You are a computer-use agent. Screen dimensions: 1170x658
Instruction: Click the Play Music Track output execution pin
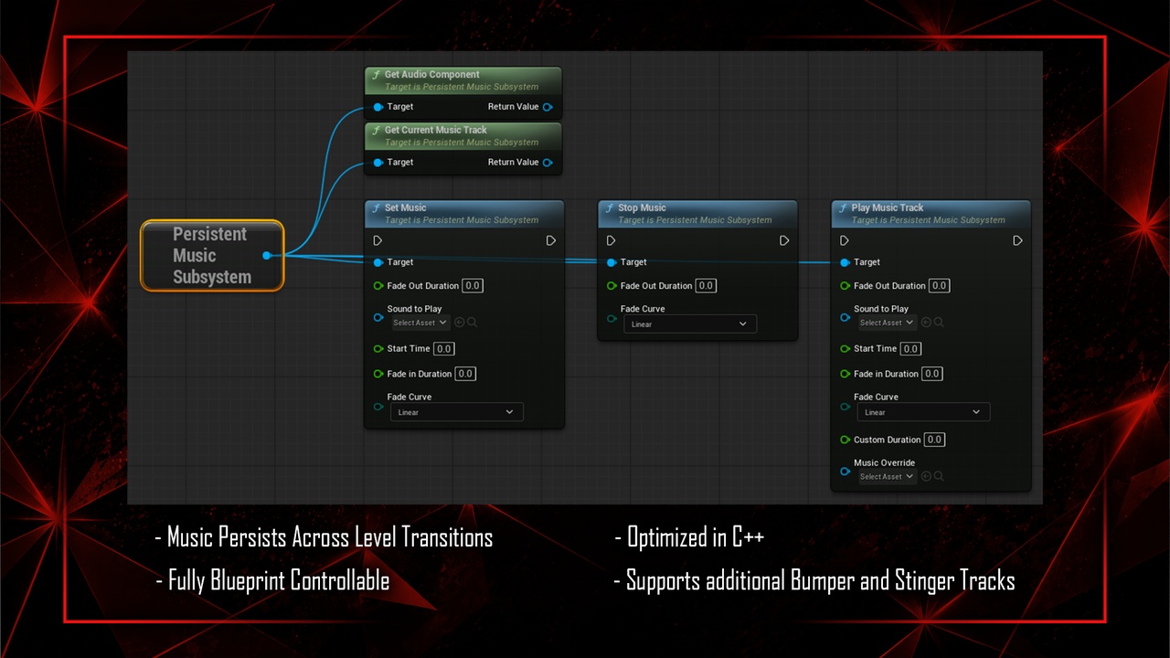[x=1017, y=240]
